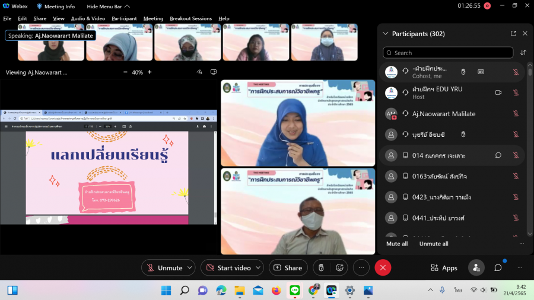The image size is (534, 300).
Task: Click the Share button
Action: 288,268
